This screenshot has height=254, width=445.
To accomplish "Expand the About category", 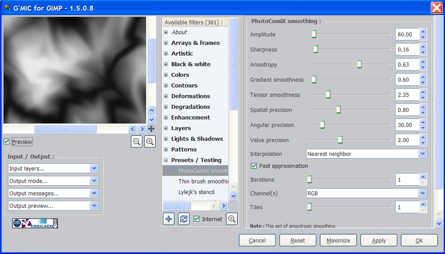I will coord(166,32).
